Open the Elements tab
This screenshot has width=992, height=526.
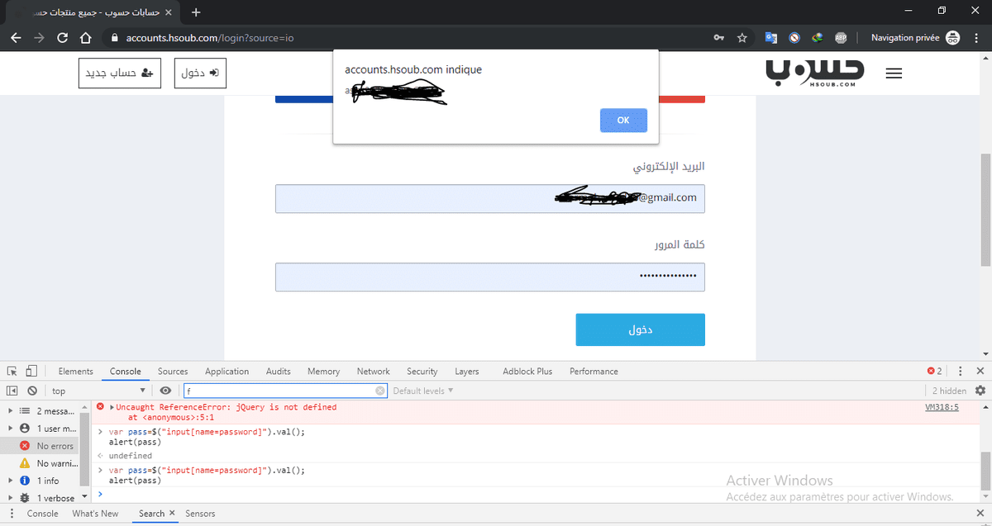(x=76, y=372)
